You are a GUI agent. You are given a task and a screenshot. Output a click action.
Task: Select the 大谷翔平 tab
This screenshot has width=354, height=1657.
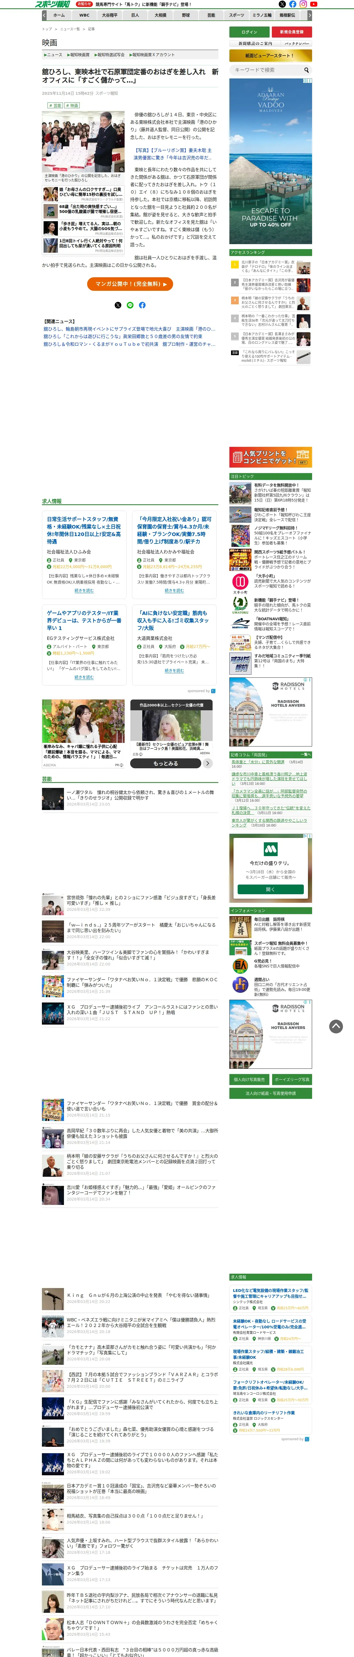click(110, 15)
